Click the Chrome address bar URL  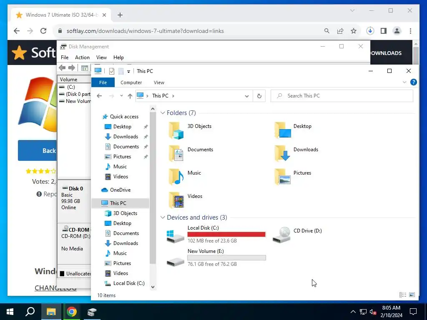145,31
